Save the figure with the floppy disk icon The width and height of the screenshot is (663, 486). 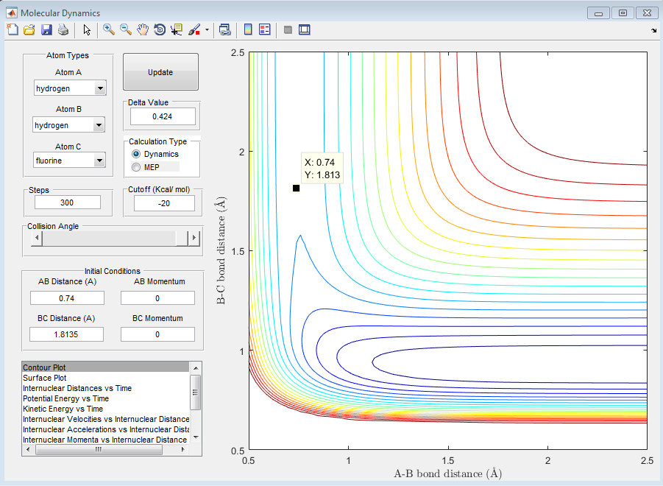[x=46, y=29]
